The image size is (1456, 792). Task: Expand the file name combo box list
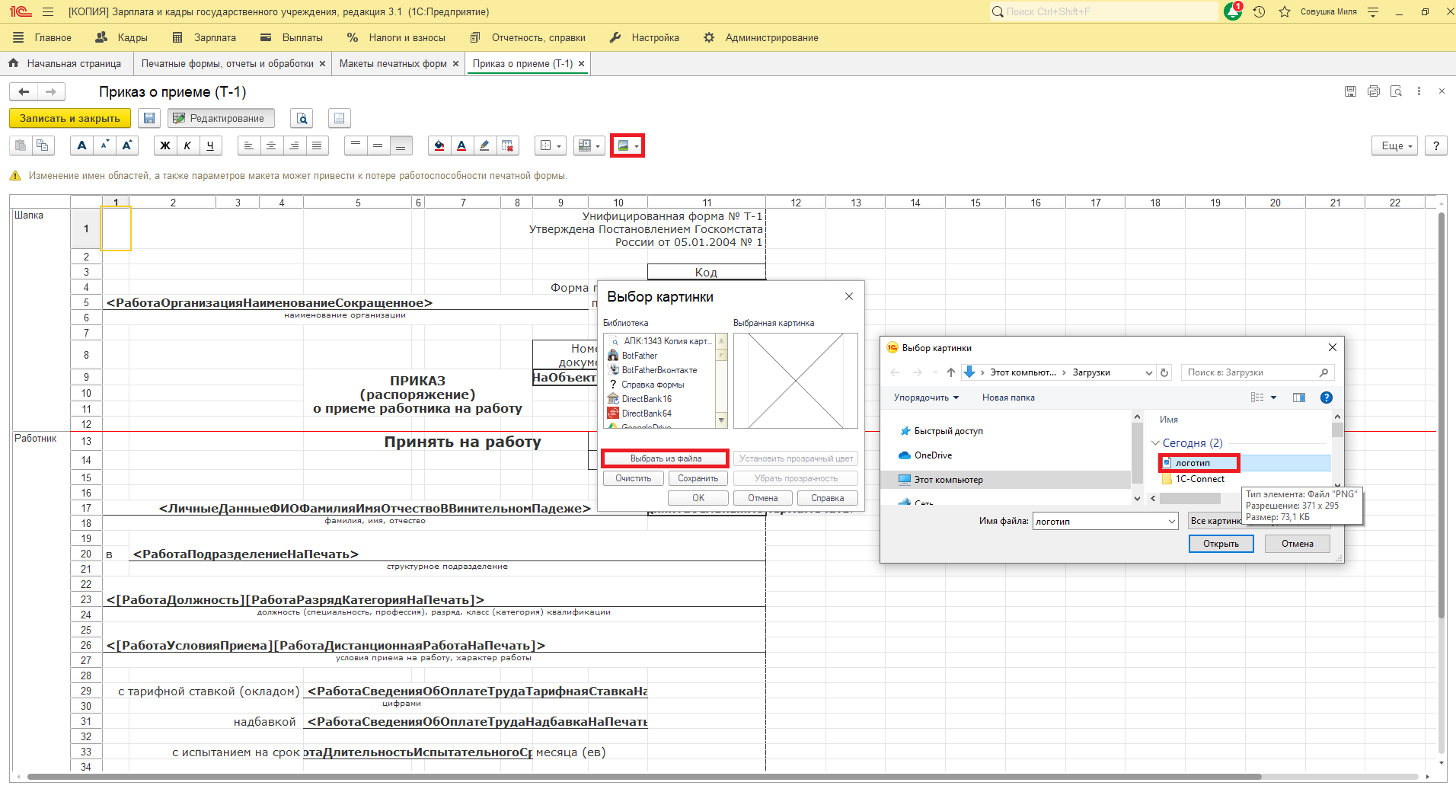tap(1172, 522)
